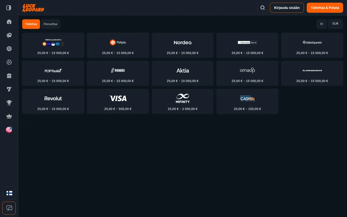Open the target with dart icon
The width and height of the screenshot is (347, 217).
pos(9,130)
